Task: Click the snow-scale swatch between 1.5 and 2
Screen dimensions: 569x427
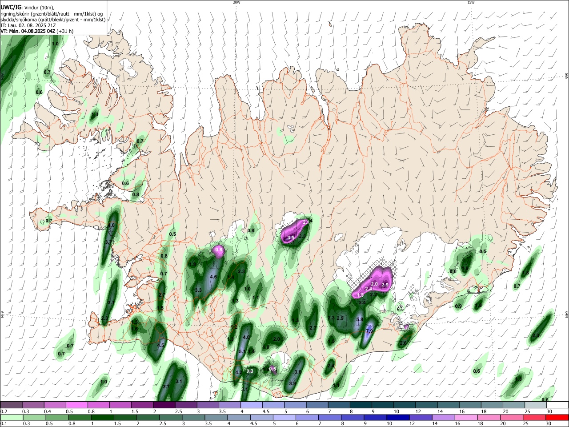Action: (142, 405)
